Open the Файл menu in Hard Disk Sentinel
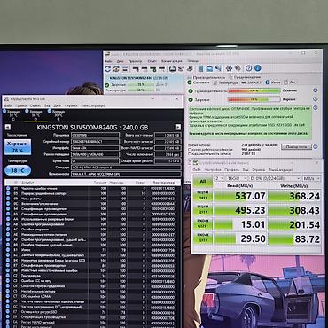328x328 pixels. pyautogui.click(x=108, y=61)
